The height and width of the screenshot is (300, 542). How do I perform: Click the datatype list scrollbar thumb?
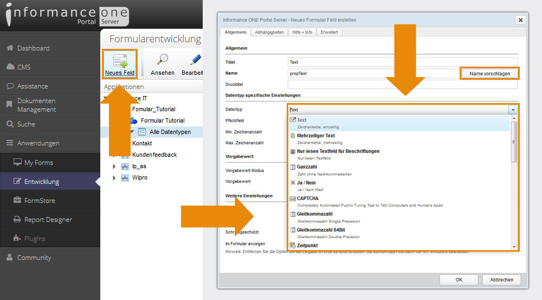coord(514,142)
